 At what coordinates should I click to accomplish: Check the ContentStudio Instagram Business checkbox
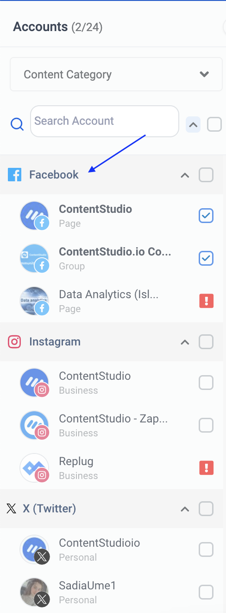[206, 383]
